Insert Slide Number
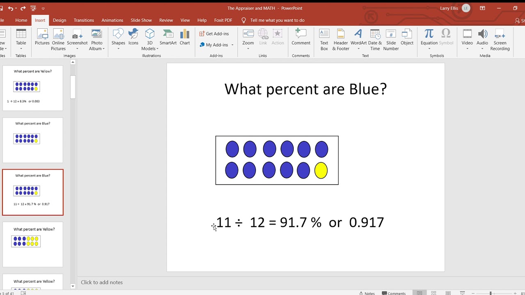Viewport: 525px width, 295px height. point(391,39)
